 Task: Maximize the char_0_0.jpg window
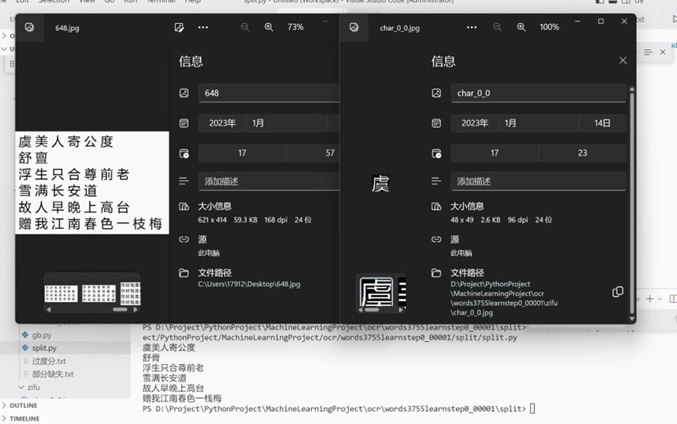[x=601, y=21]
